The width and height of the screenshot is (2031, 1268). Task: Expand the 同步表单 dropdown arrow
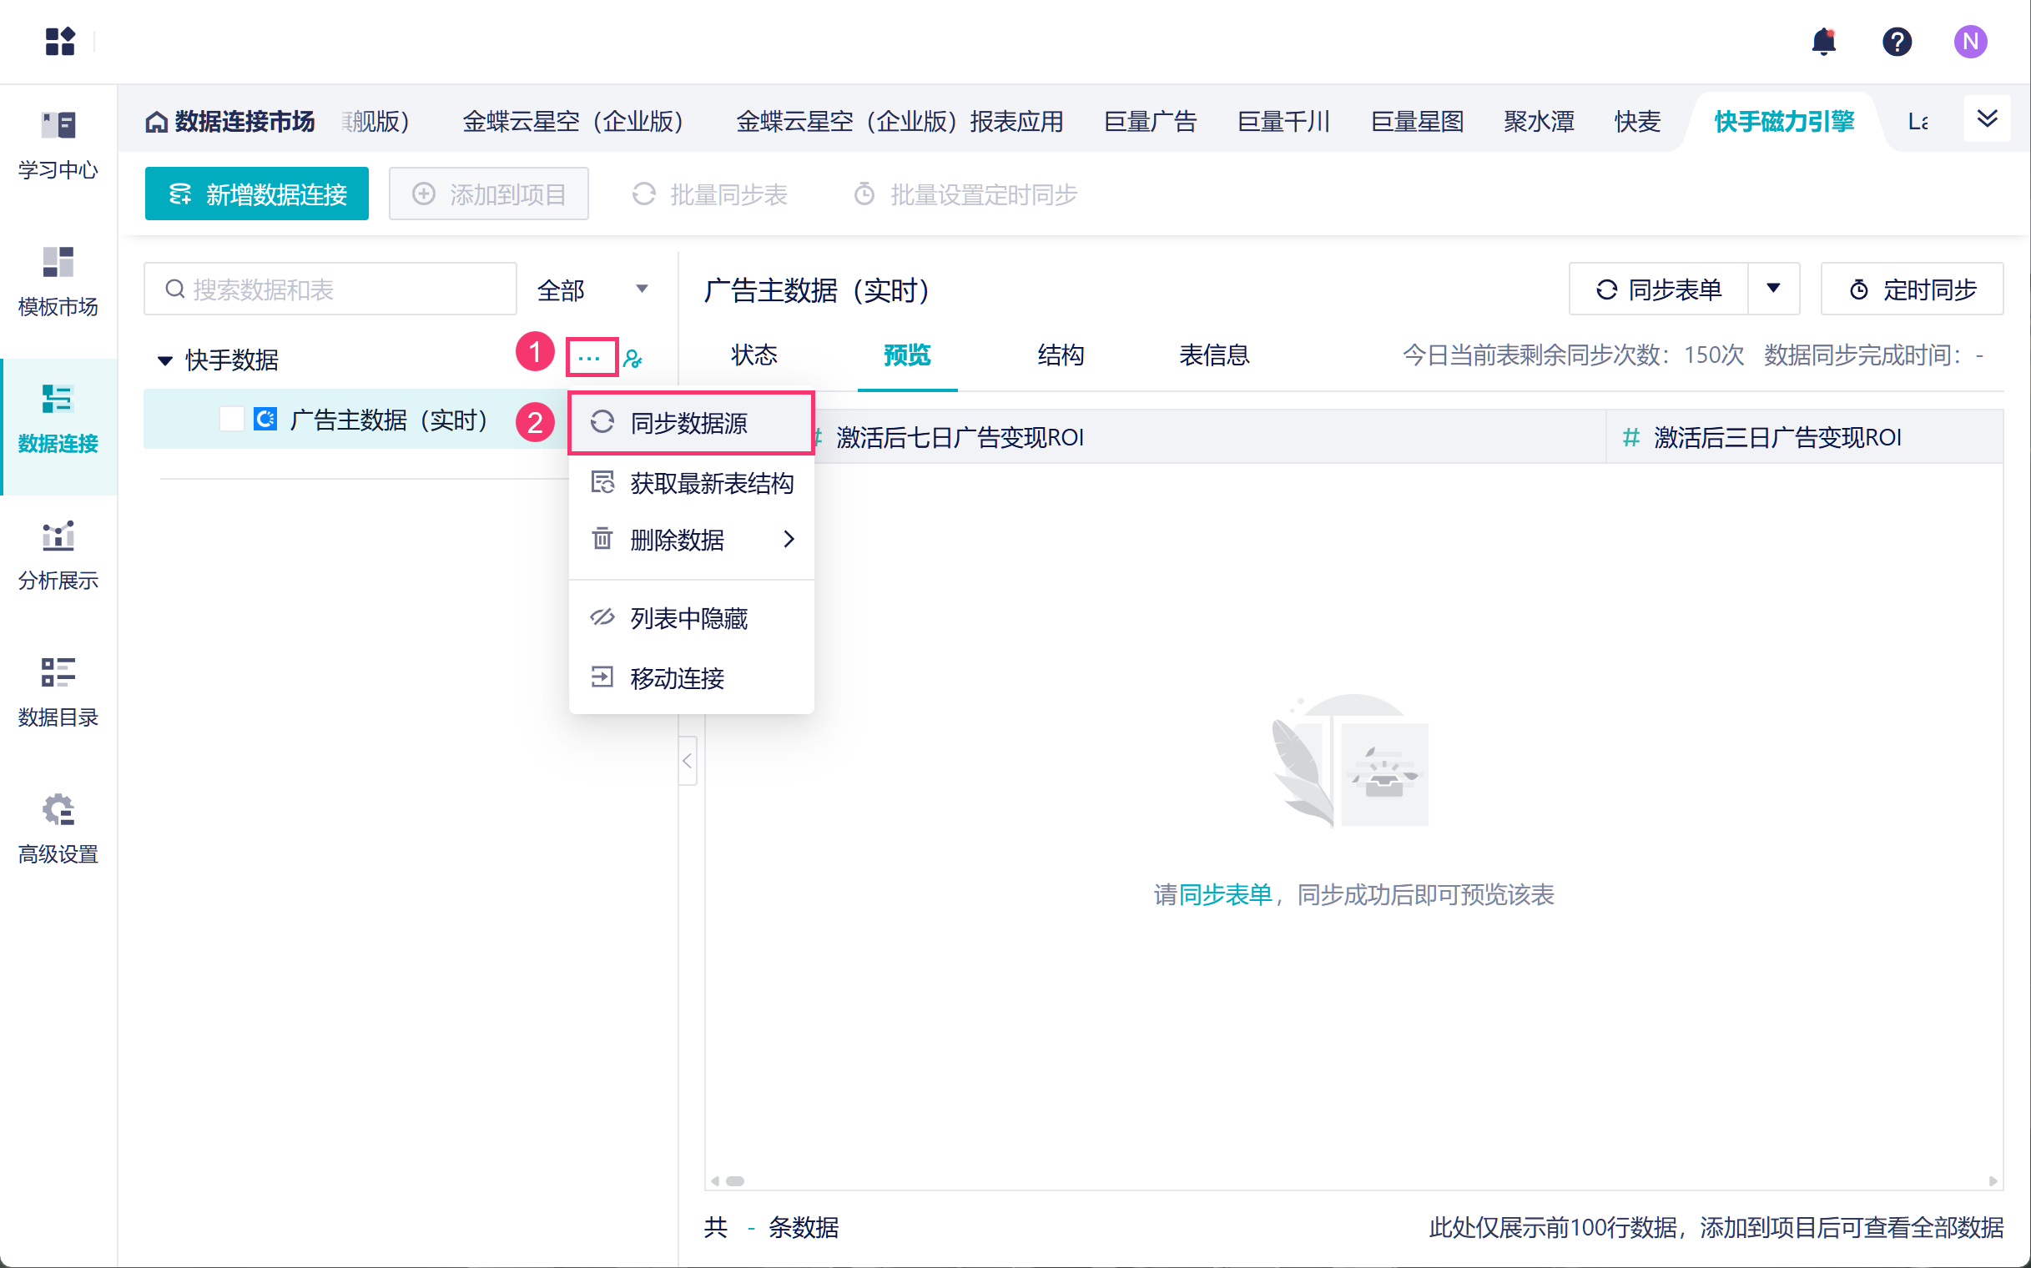(1772, 289)
